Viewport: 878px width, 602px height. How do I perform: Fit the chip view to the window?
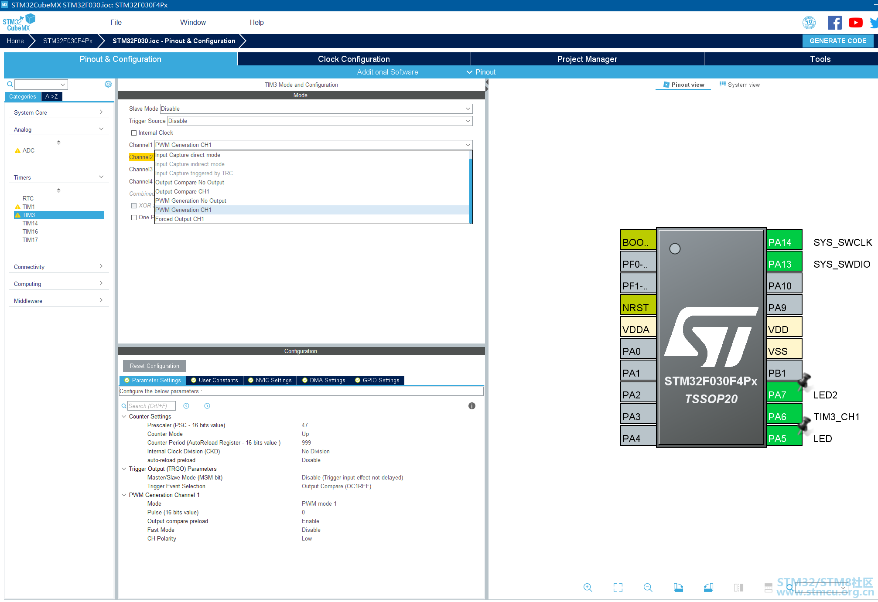pos(618,588)
